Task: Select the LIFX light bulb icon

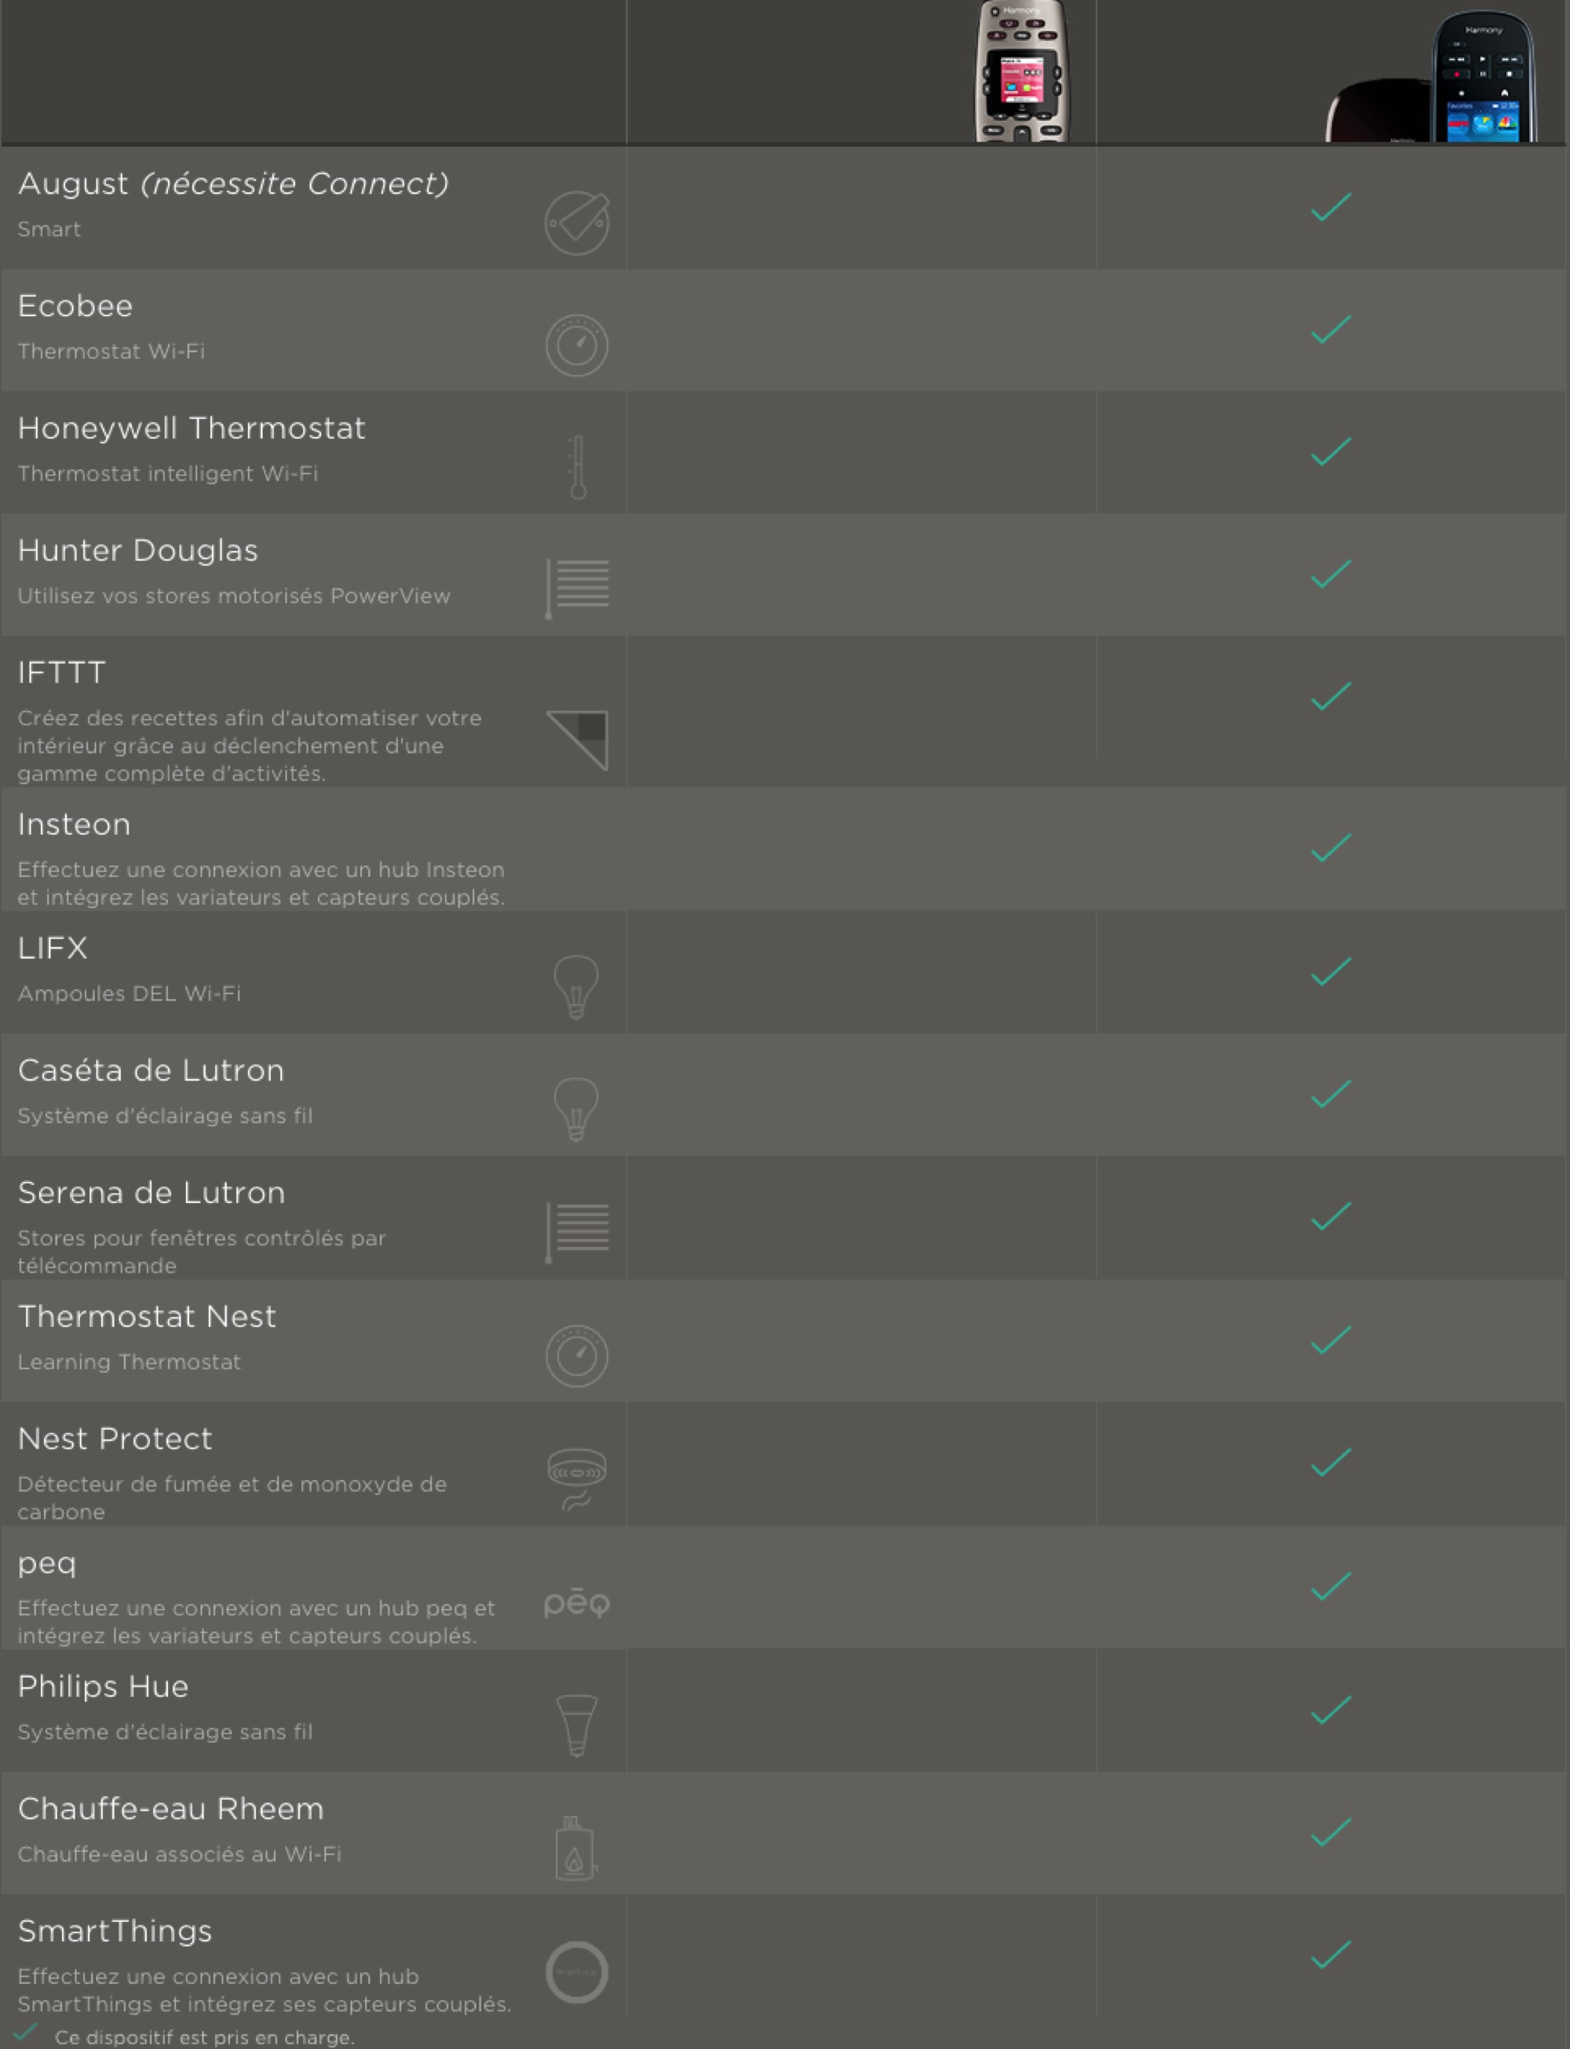Action: click(x=577, y=986)
